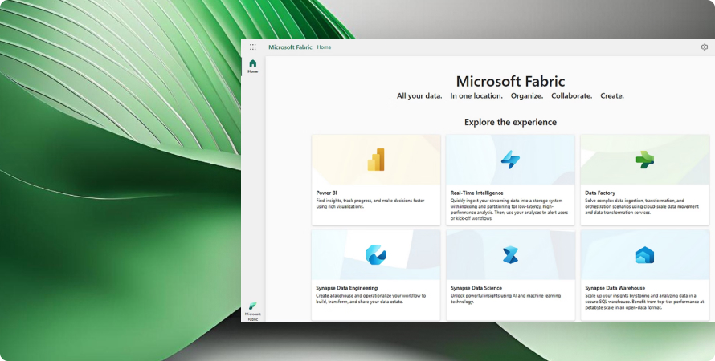The image size is (715, 361).
Task: Click the Power BI bar chart icon
Action: pos(376,160)
